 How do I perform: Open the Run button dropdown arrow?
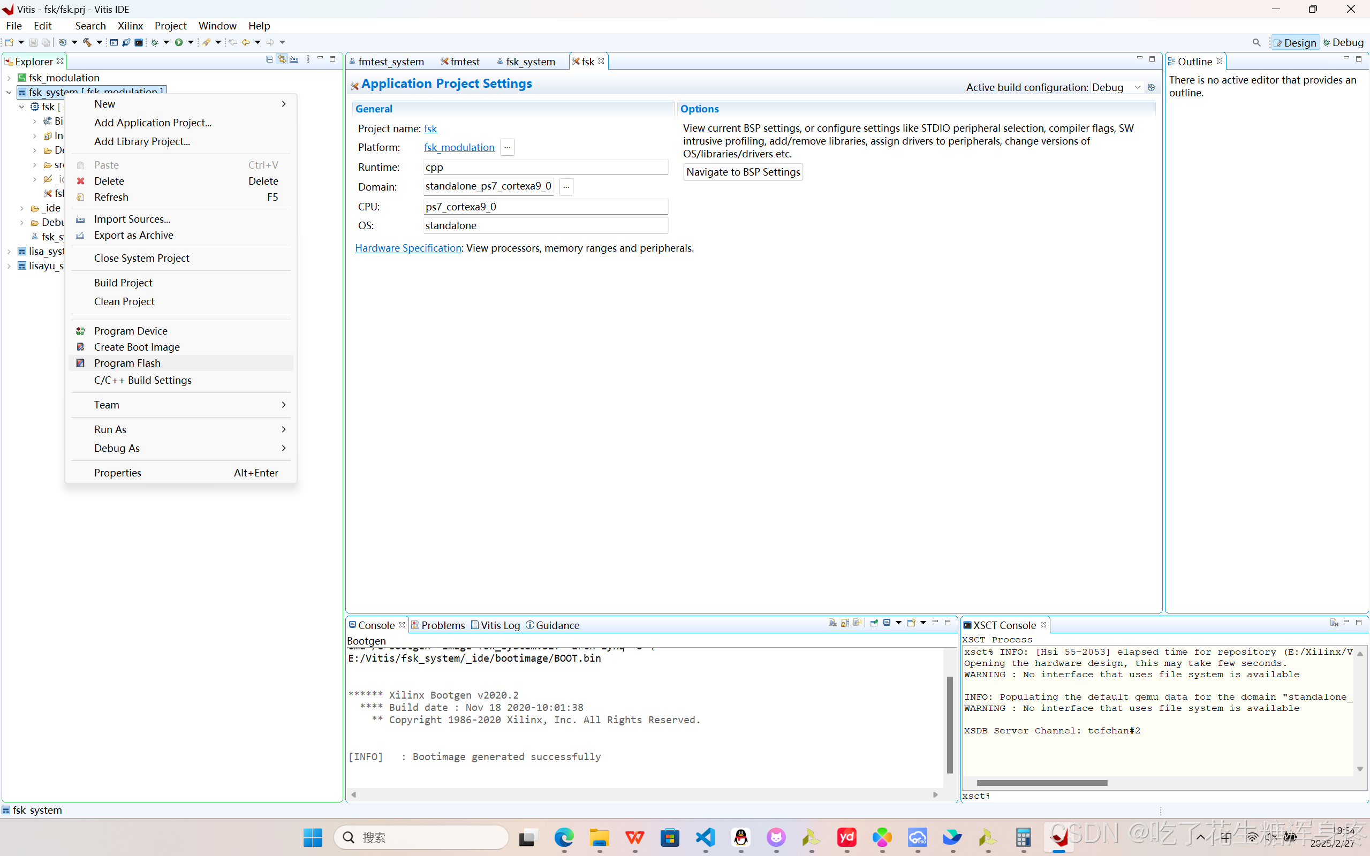[x=191, y=42]
